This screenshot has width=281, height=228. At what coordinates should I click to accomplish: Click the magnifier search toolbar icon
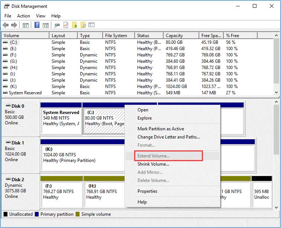coord(83,25)
